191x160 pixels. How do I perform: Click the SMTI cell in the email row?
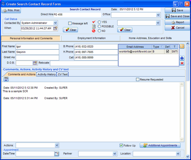pyautogui.click(x=174, y=51)
